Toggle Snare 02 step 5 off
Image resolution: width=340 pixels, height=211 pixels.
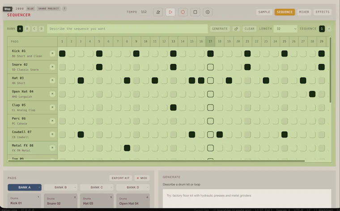99,67
